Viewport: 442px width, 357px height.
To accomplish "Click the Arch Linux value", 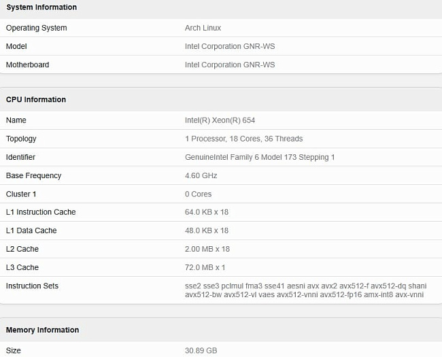I will (x=203, y=28).
